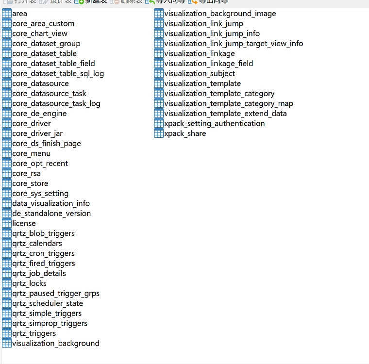This screenshot has width=369, height=364.
Task: Select the core_datasource_task_log table
Action: tap(56, 103)
